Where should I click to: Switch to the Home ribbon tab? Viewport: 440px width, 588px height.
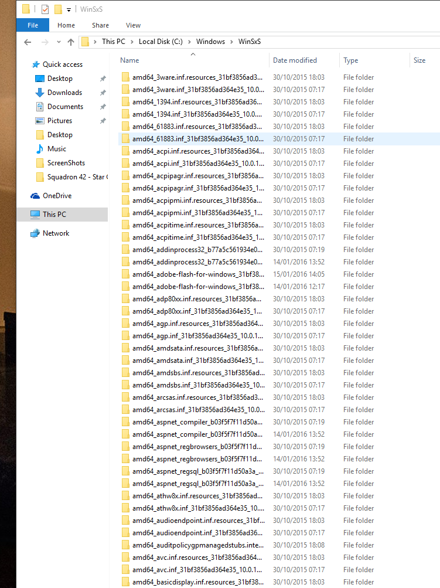(66, 25)
